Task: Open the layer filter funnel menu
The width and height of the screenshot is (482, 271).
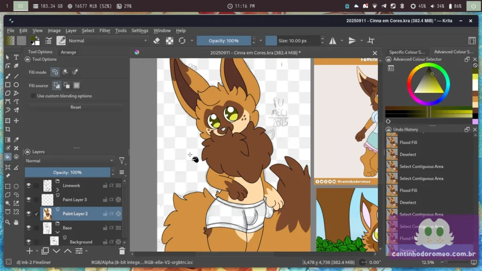Action: point(122,161)
